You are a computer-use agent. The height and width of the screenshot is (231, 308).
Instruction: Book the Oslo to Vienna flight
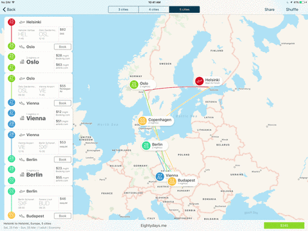[x=62, y=103]
